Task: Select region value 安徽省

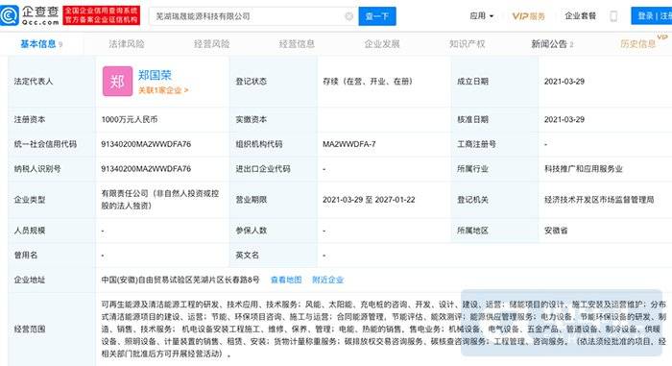Action: [x=556, y=231]
